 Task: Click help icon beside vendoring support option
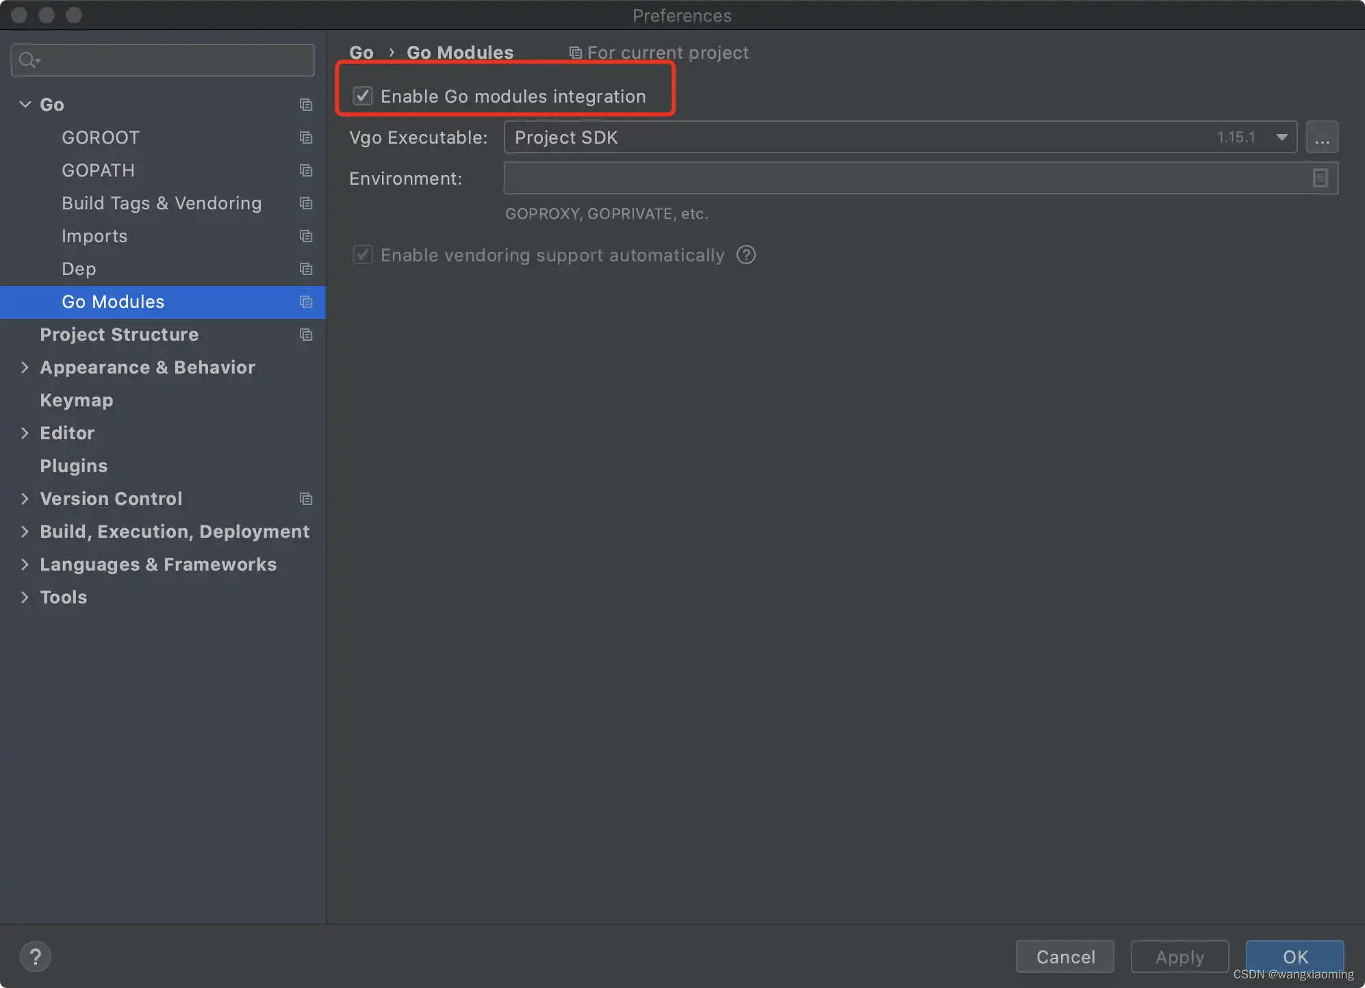pyautogui.click(x=745, y=255)
